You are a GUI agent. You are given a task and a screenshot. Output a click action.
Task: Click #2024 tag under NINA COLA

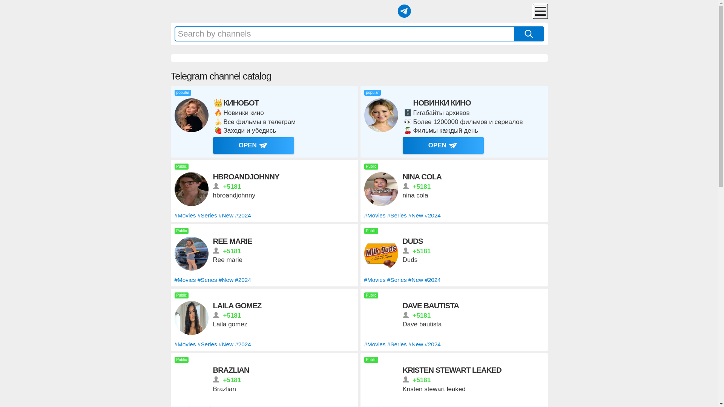coord(433,216)
